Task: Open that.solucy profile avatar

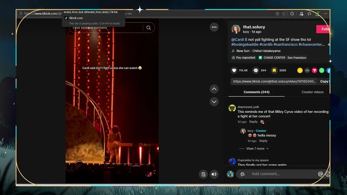Action: point(236,29)
